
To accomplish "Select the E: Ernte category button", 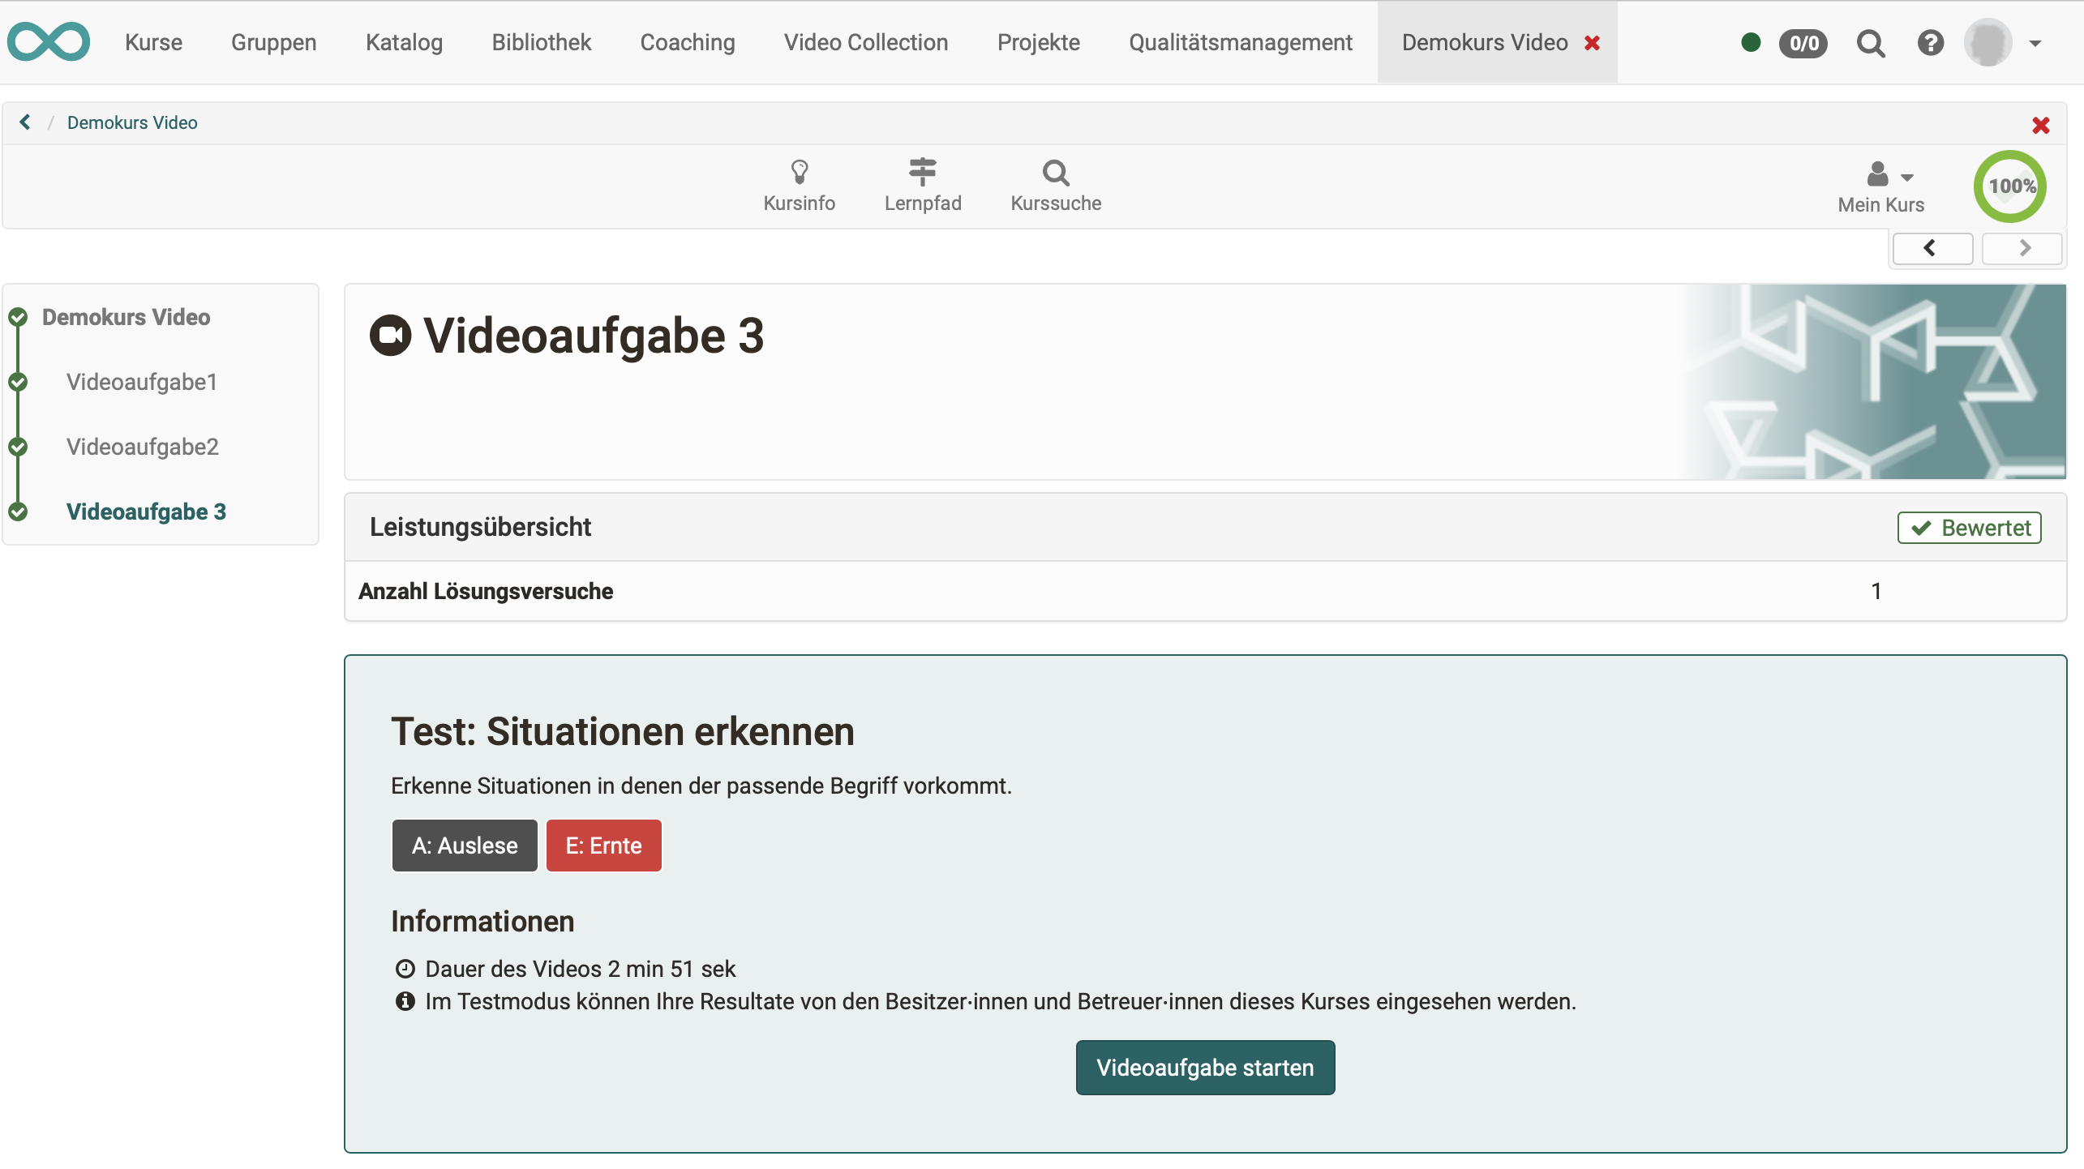I will click(x=603, y=845).
